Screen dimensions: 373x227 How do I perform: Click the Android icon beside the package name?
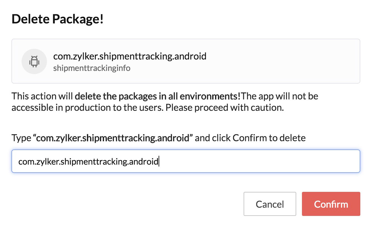[34, 61]
